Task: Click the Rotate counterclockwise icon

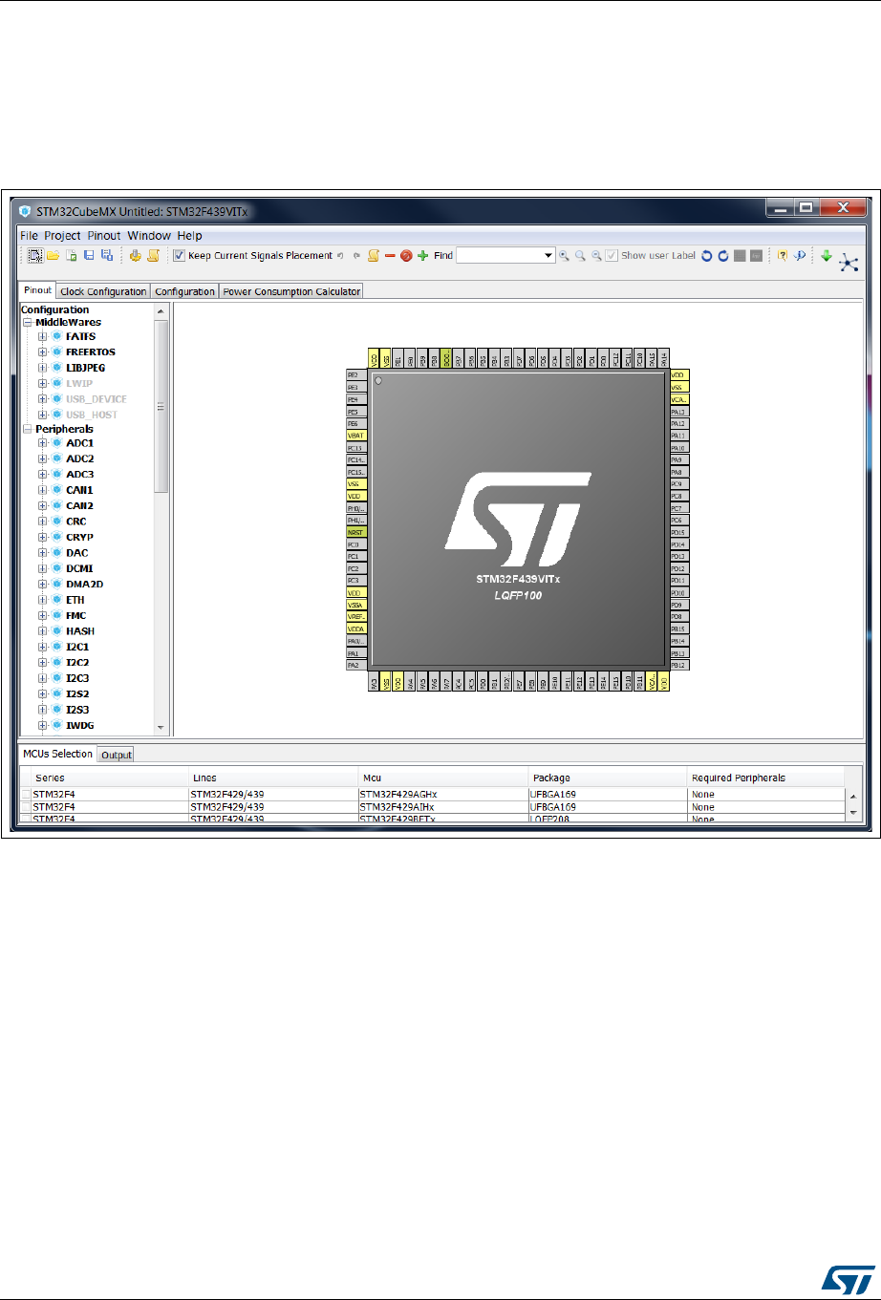Action: click(x=707, y=256)
